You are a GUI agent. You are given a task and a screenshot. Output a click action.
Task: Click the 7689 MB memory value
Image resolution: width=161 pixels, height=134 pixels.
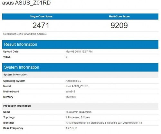coord(71,97)
